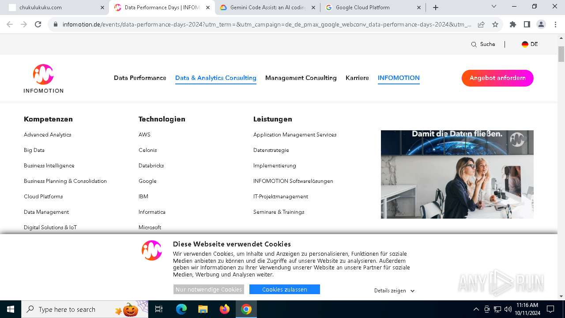
Task: Launch Microsoft Edge from the taskbar
Action: point(181,309)
